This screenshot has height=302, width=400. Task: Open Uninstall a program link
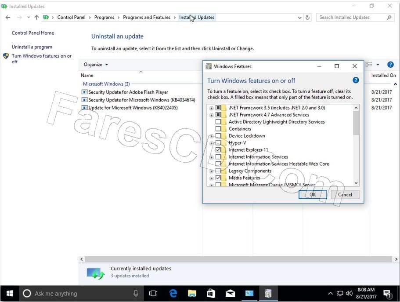click(x=32, y=47)
